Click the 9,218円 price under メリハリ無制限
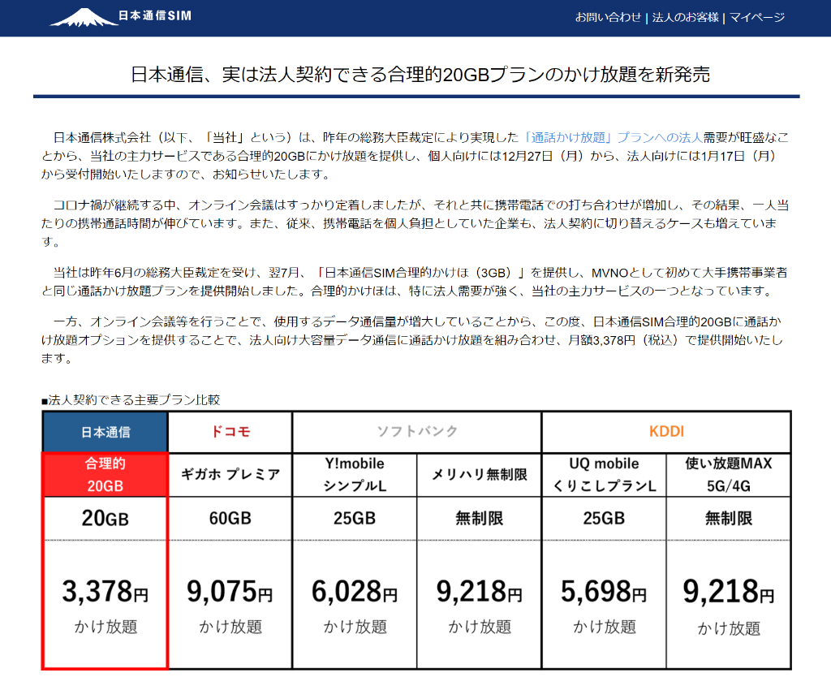The height and width of the screenshot is (690, 831). click(479, 592)
